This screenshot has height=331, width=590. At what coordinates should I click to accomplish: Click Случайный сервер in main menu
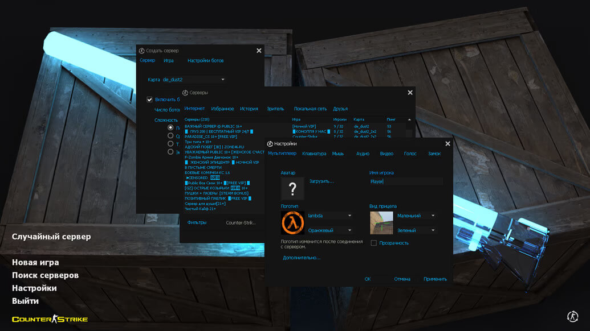pos(51,237)
